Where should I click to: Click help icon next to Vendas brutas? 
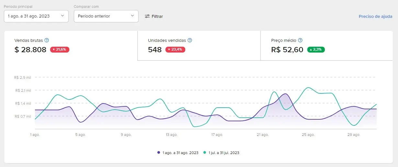pyautogui.click(x=47, y=41)
